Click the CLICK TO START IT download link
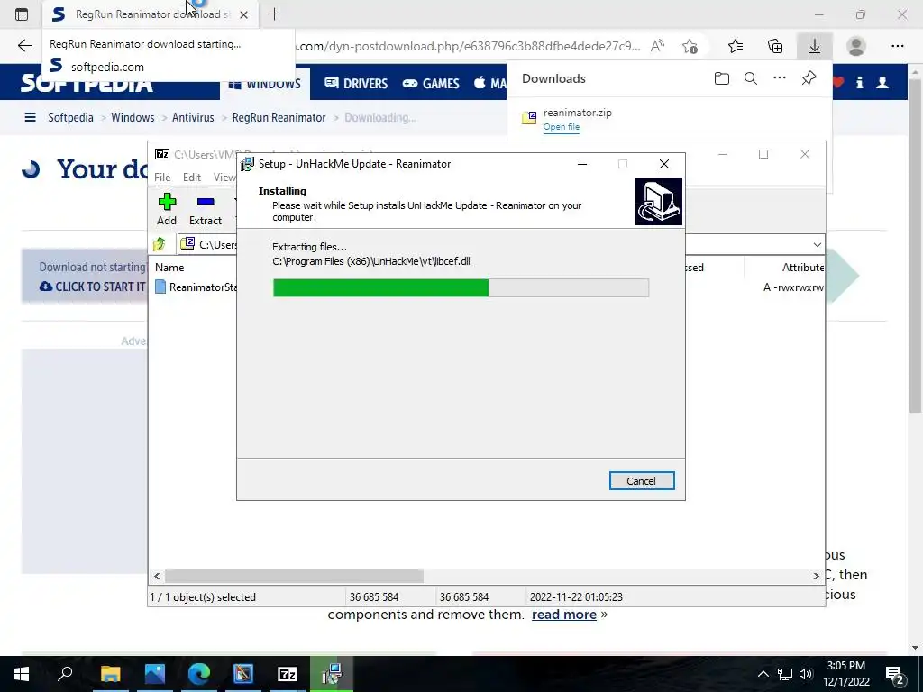 coord(93,287)
